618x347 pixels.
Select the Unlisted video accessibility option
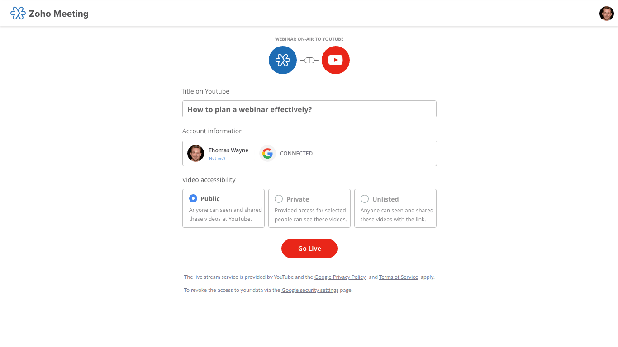tap(364, 199)
